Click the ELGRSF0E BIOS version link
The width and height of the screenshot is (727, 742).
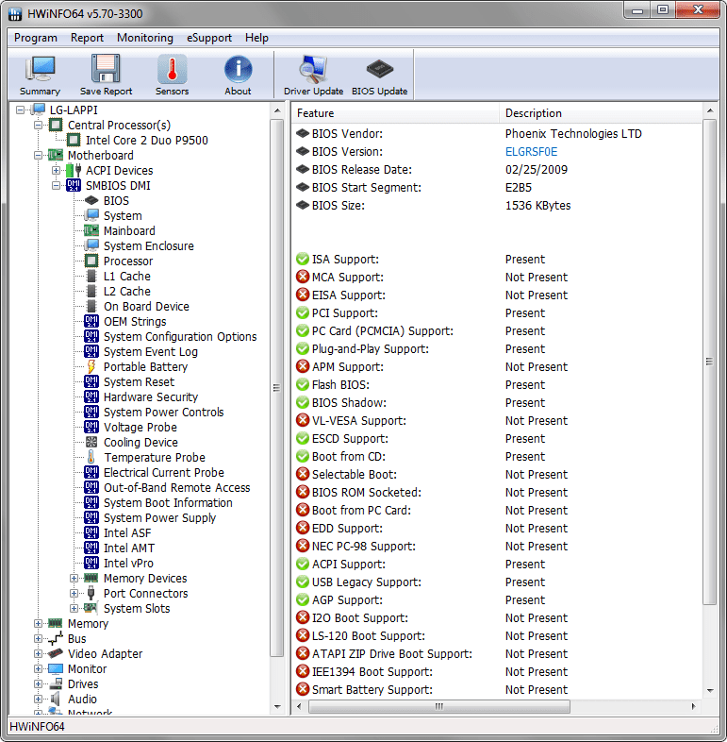[x=531, y=152]
